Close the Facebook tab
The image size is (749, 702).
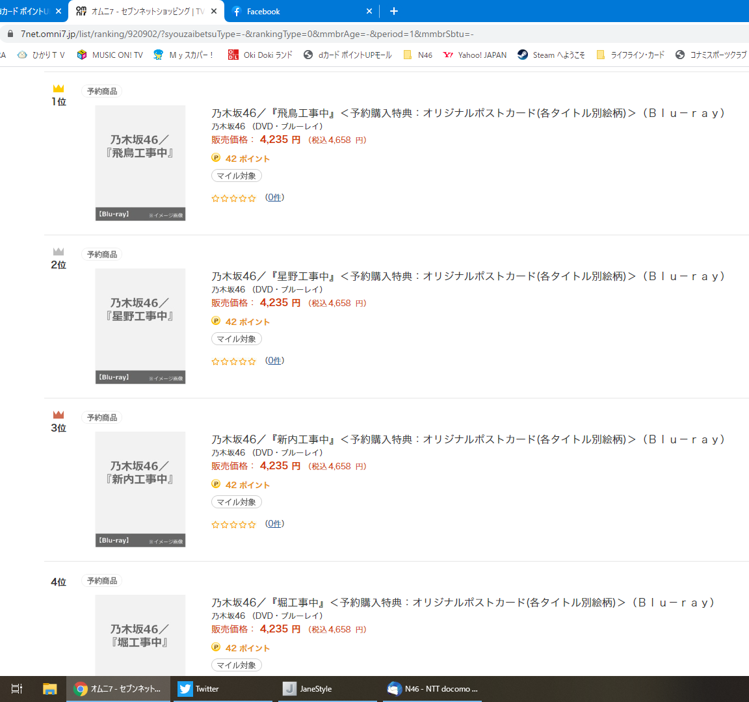tap(369, 11)
